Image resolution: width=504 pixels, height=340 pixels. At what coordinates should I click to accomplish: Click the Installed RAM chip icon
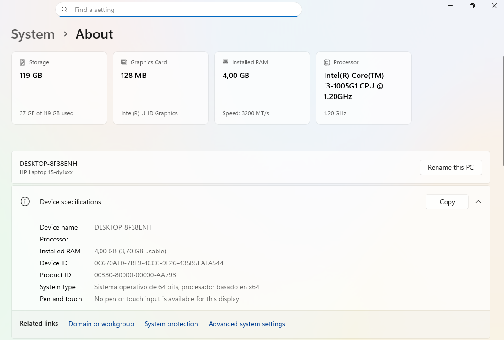click(225, 62)
